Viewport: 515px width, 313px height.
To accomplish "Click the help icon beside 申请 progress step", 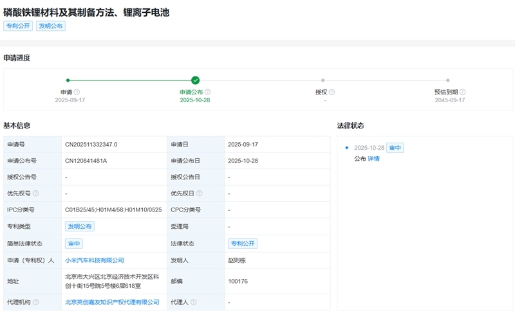I will click(77, 92).
